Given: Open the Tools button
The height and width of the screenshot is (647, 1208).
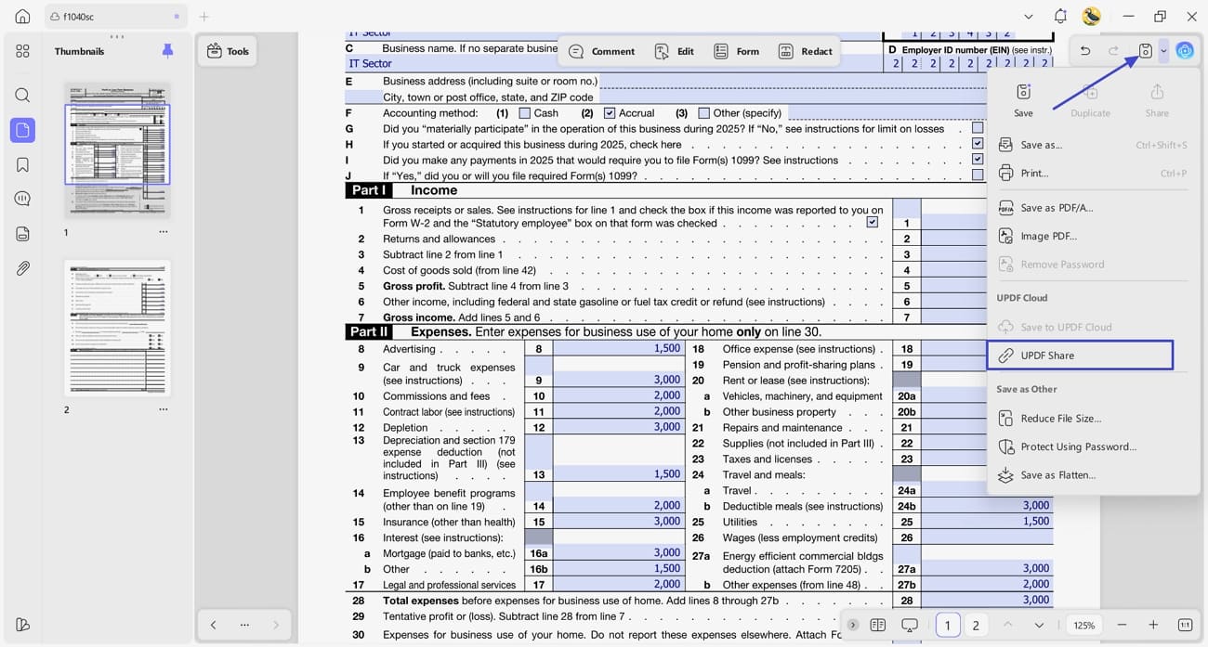Looking at the screenshot, I should (228, 51).
